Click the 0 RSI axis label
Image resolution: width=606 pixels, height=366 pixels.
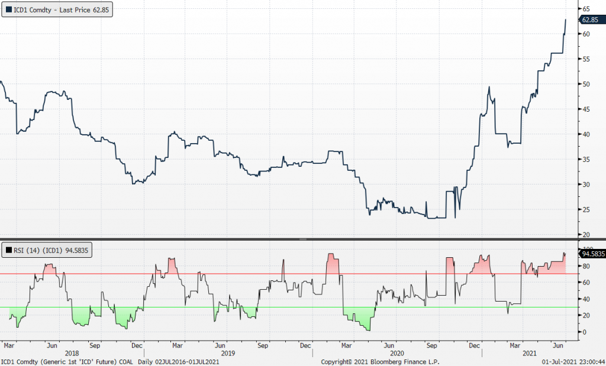(584, 332)
